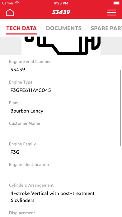Viewport: 122px width, 217px height.
Task: Tap the engine diagram image
Action: coord(61,46)
